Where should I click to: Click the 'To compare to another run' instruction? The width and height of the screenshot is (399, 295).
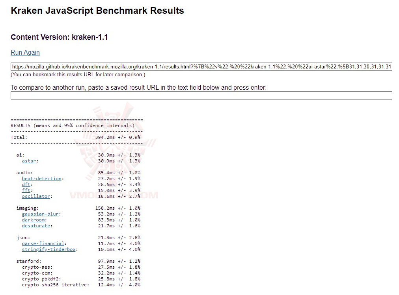[138, 88]
